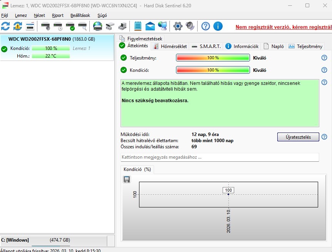This screenshot has height=252, width=332.
Task: Click help icon beside Újratesztelés button
Action: coord(324,137)
